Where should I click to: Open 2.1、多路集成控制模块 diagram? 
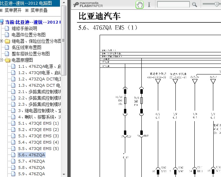click(39, 92)
